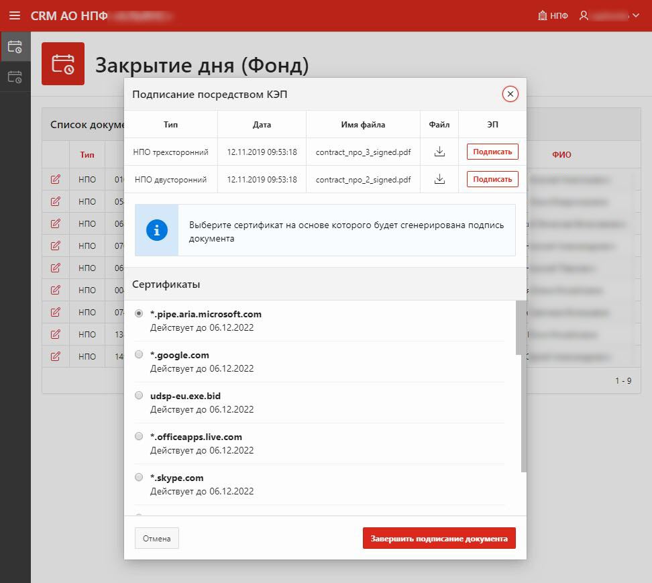Click the Сертификаты section heading
This screenshot has height=583, width=652.
[166, 284]
